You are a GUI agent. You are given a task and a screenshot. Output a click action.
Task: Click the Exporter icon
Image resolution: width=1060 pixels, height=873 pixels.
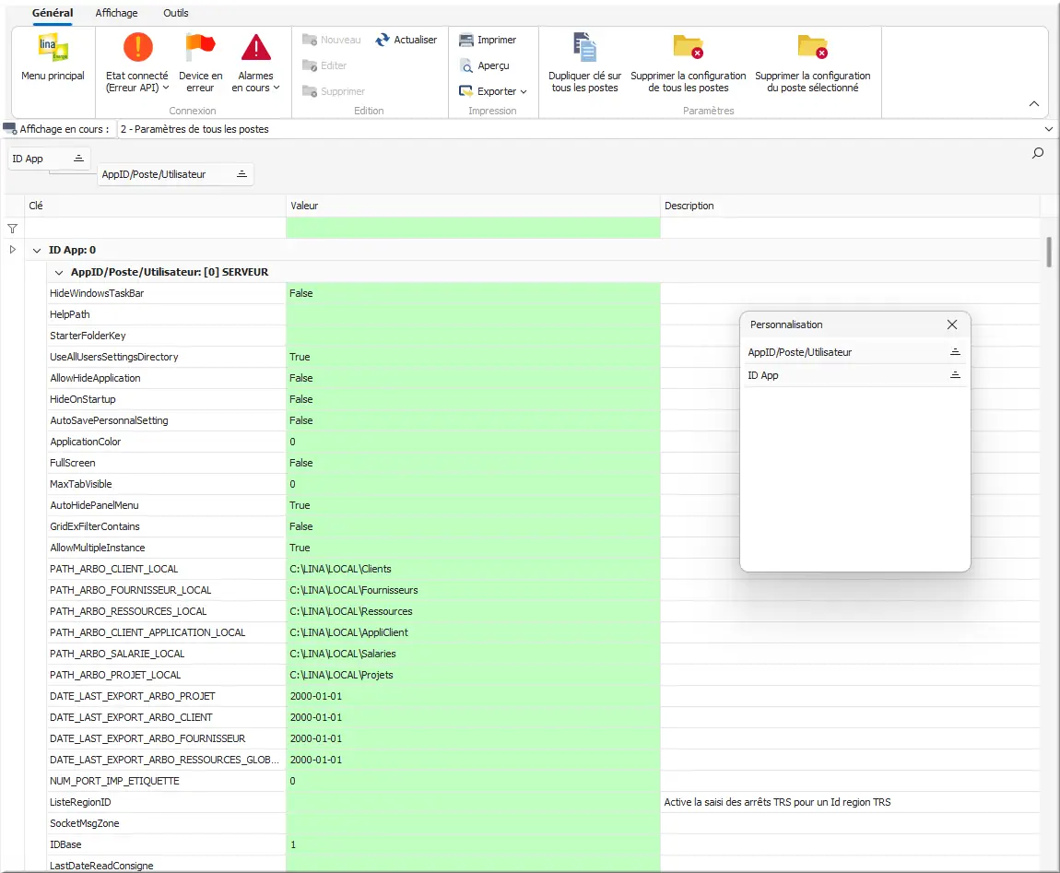[x=465, y=91]
